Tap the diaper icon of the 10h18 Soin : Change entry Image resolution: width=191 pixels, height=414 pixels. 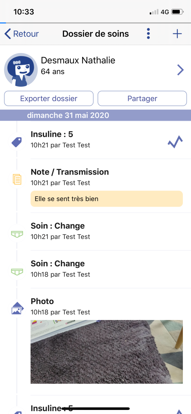pos(17,271)
